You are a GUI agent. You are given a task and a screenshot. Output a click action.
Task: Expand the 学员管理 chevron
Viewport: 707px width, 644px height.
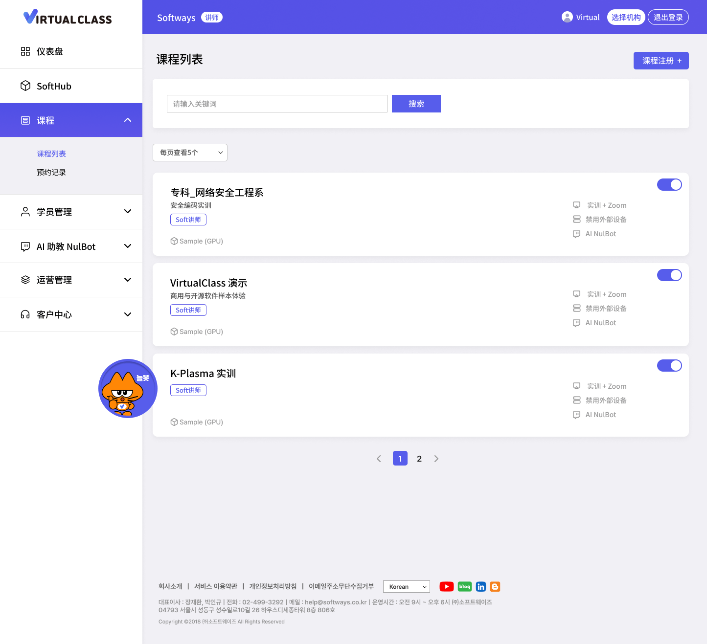(128, 211)
